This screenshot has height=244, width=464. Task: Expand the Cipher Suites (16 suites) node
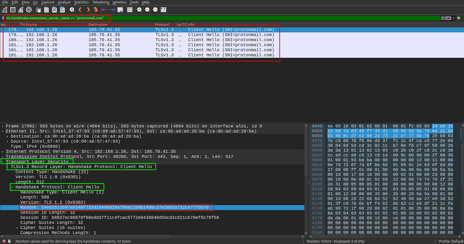click(x=17, y=228)
